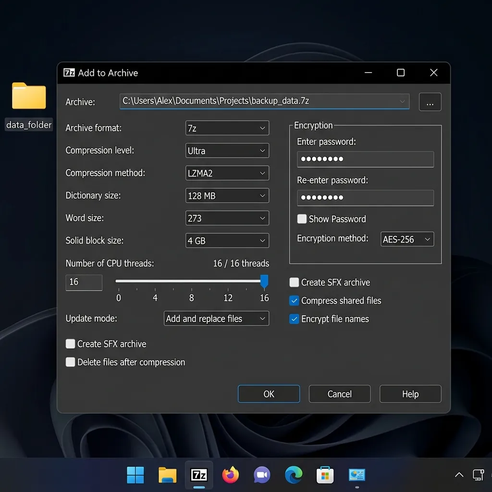Toggle the Show Password checkbox
The image size is (492, 492).
point(302,219)
